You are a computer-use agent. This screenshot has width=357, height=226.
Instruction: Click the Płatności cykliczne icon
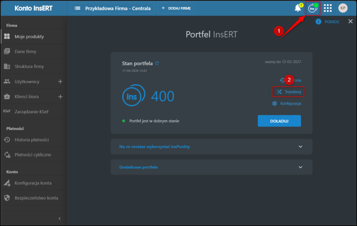[x=7, y=155]
